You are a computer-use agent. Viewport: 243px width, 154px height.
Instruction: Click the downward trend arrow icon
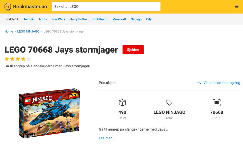point(199,83)
